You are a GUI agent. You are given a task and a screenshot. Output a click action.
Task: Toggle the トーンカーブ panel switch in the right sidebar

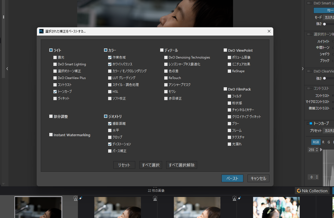click(x=309, y=123)
